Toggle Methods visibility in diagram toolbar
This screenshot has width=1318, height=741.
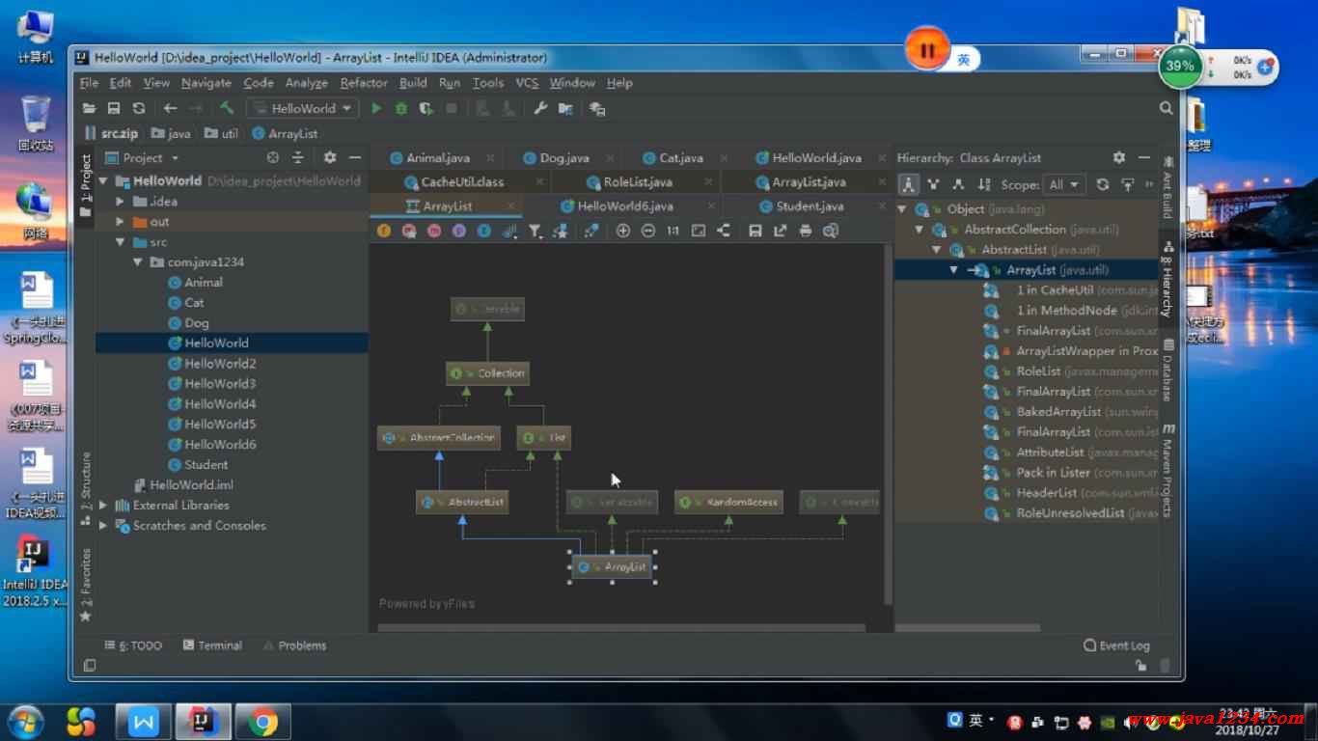[x=434, y=231]
